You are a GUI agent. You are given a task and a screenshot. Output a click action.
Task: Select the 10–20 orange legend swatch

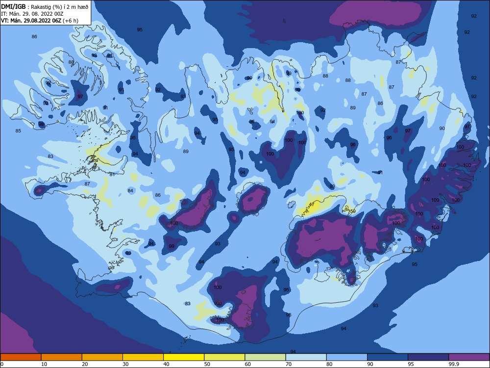(62, 357)
